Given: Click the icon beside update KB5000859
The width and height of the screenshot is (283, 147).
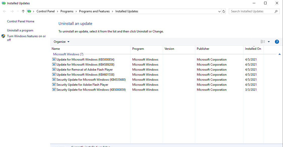Looking at the screenshot, I should pyautogui.click(x=54, y=90).
